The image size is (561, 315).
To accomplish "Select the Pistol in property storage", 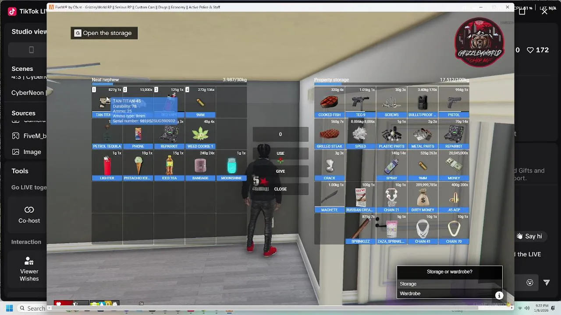I will coord(454,102).
